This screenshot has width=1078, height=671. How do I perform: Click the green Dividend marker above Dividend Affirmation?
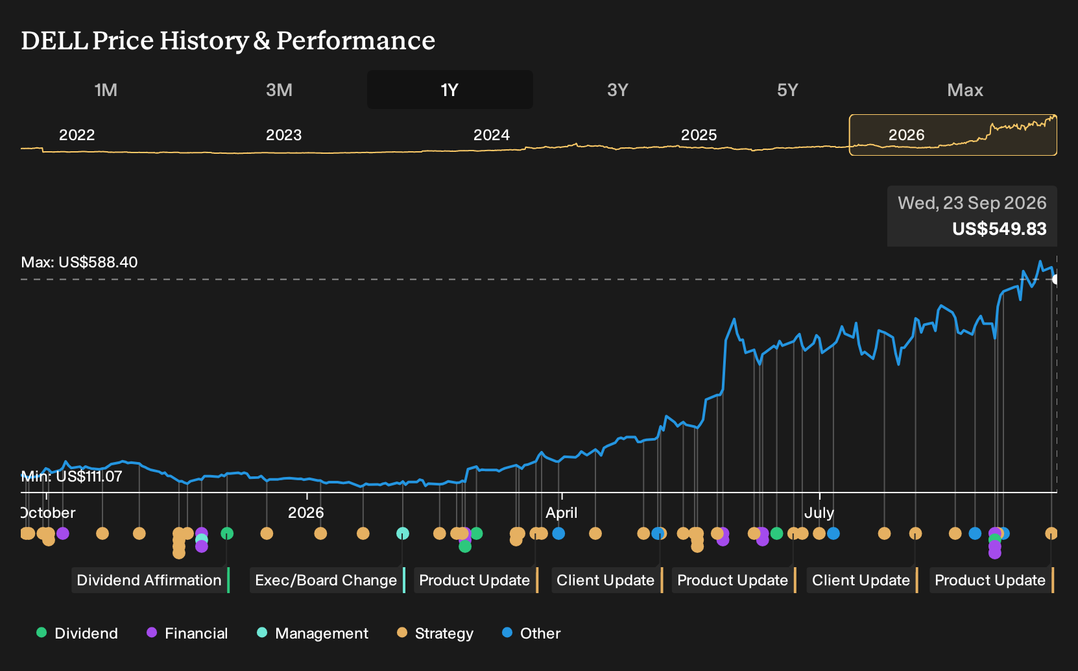227,533
